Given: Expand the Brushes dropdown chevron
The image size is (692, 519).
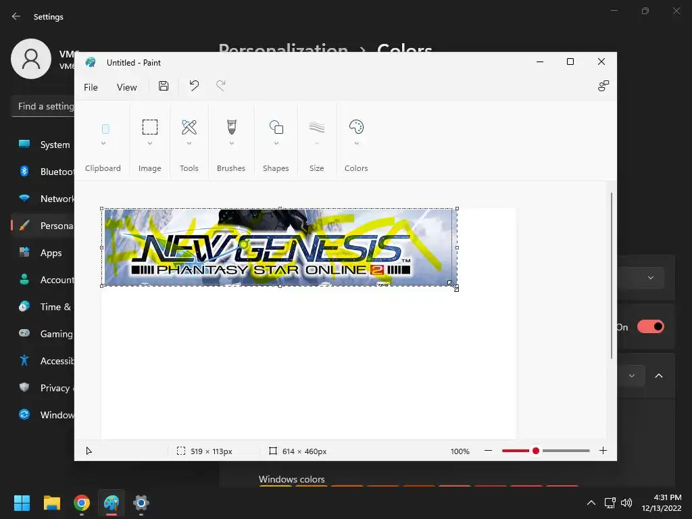Looking at the screenshot, I should tap(232, 143).
